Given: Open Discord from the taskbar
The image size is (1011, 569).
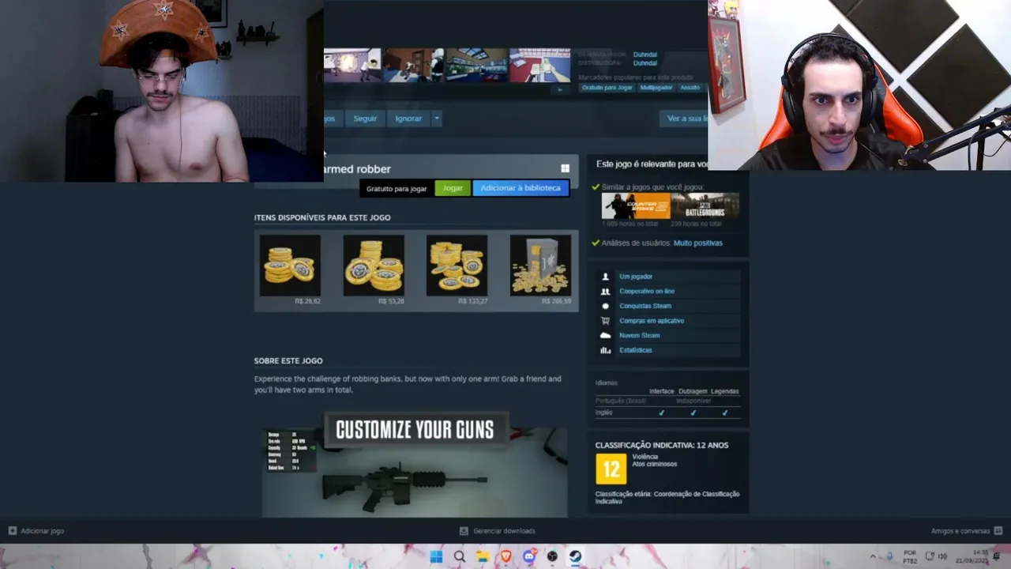Looking at the screenshot, I should (529, 556).
